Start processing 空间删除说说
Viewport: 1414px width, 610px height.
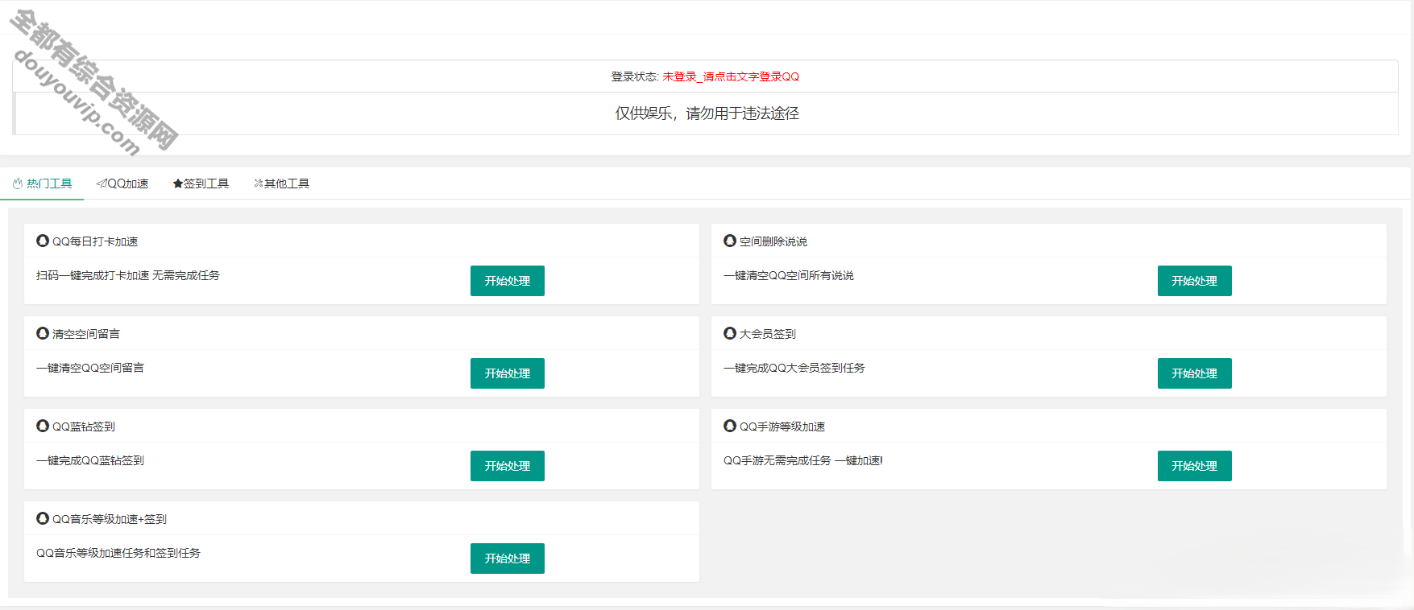1195,281
